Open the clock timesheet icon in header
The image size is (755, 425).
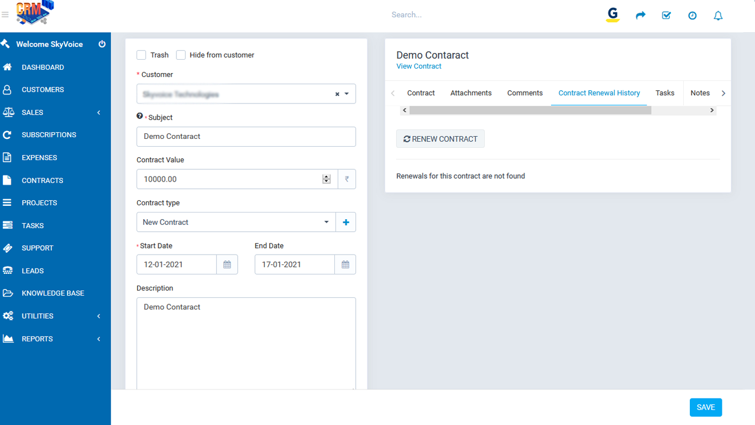coord(692,16)
